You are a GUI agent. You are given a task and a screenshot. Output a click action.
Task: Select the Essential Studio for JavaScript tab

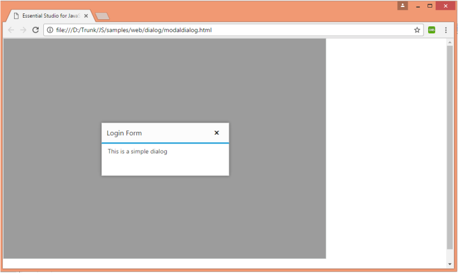point(50,16)
